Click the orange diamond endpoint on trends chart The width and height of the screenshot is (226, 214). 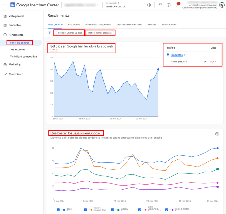tap(218, 158)
